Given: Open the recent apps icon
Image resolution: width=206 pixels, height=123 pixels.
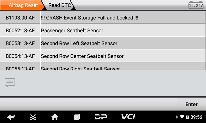Looking at the screenshot, I should tap(76, 117).
